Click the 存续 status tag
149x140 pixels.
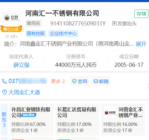141,14
